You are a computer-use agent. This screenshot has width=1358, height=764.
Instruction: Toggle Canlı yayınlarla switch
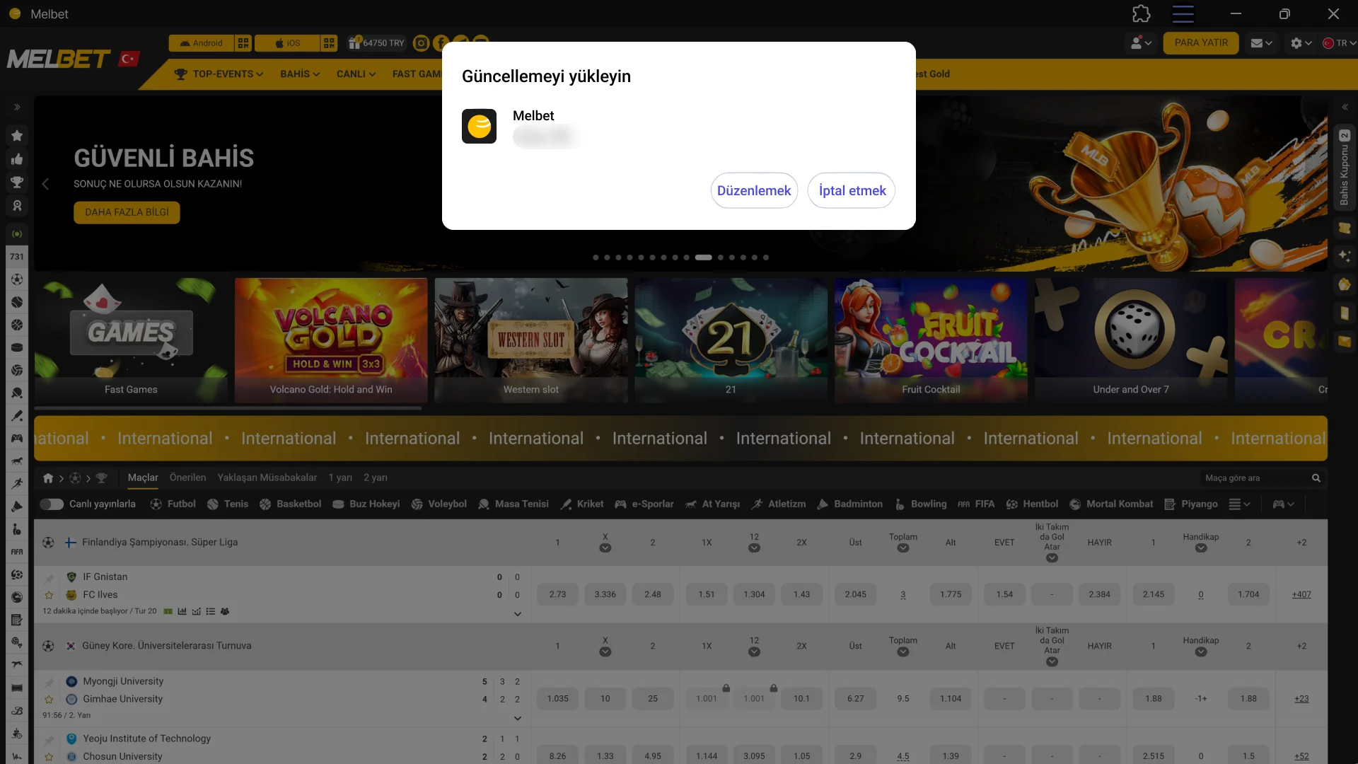click(x=52, y=504)
